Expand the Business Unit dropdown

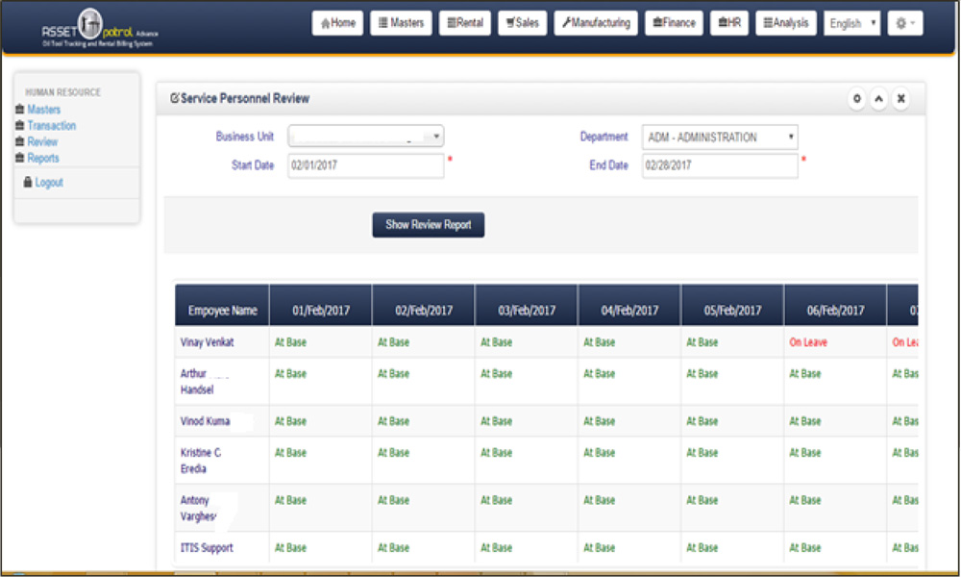click(365, 138)
